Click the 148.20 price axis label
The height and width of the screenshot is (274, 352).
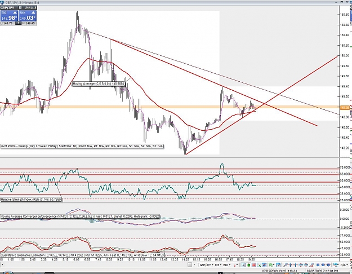coord(345,148)
